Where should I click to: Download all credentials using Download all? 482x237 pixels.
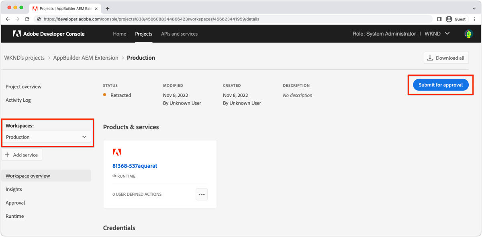click(446, 57)
